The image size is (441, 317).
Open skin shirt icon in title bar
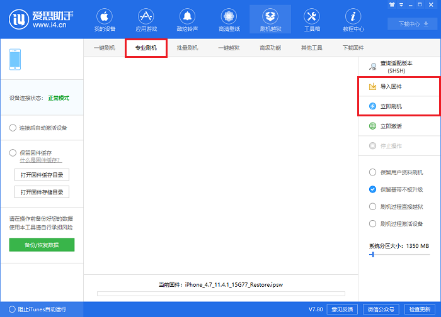pos(392,4)
